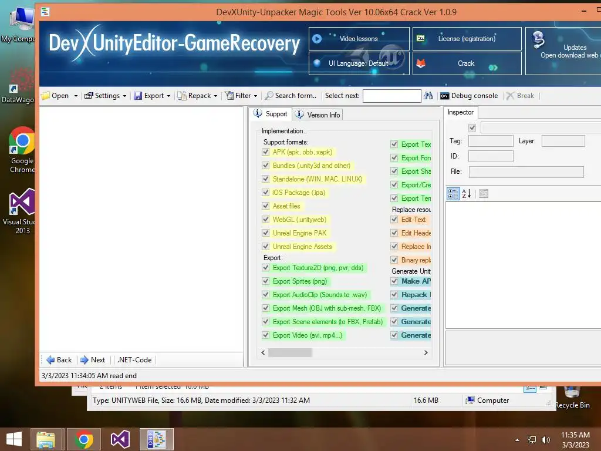This screenshot has width=601, height=451.
Task: Click the application icon in title bar
Action: (45, 12)
